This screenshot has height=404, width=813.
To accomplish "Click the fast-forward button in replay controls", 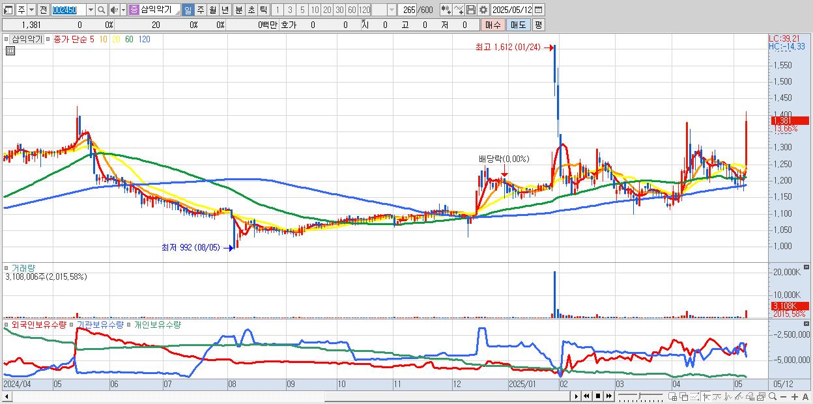I will coord(609,396).
